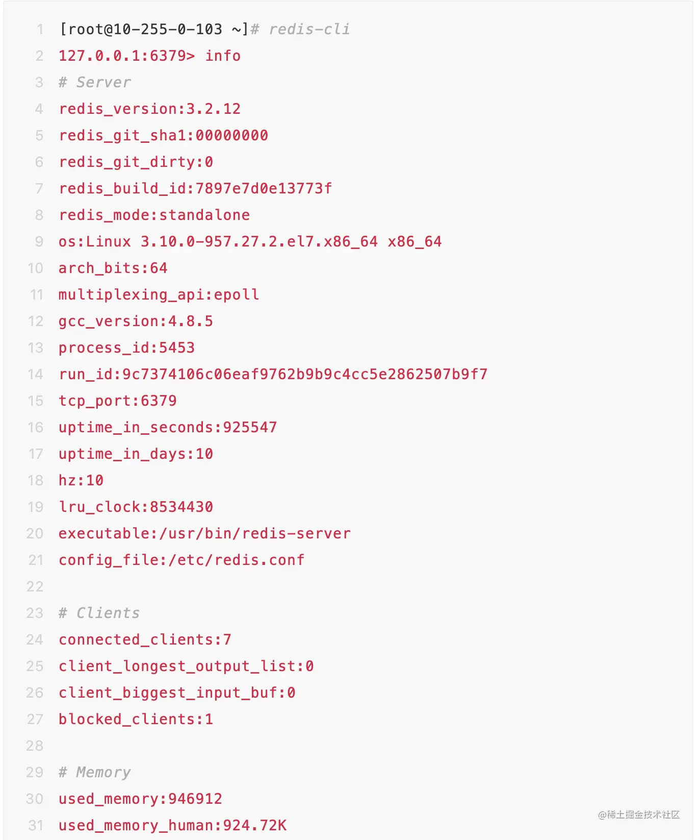Click the os:Linux kernel version line
Viewport: 700px width, 840px height.
click(250, 241)
